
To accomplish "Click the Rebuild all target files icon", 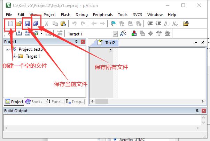I will pyautogui.click(x=27, y=33).
